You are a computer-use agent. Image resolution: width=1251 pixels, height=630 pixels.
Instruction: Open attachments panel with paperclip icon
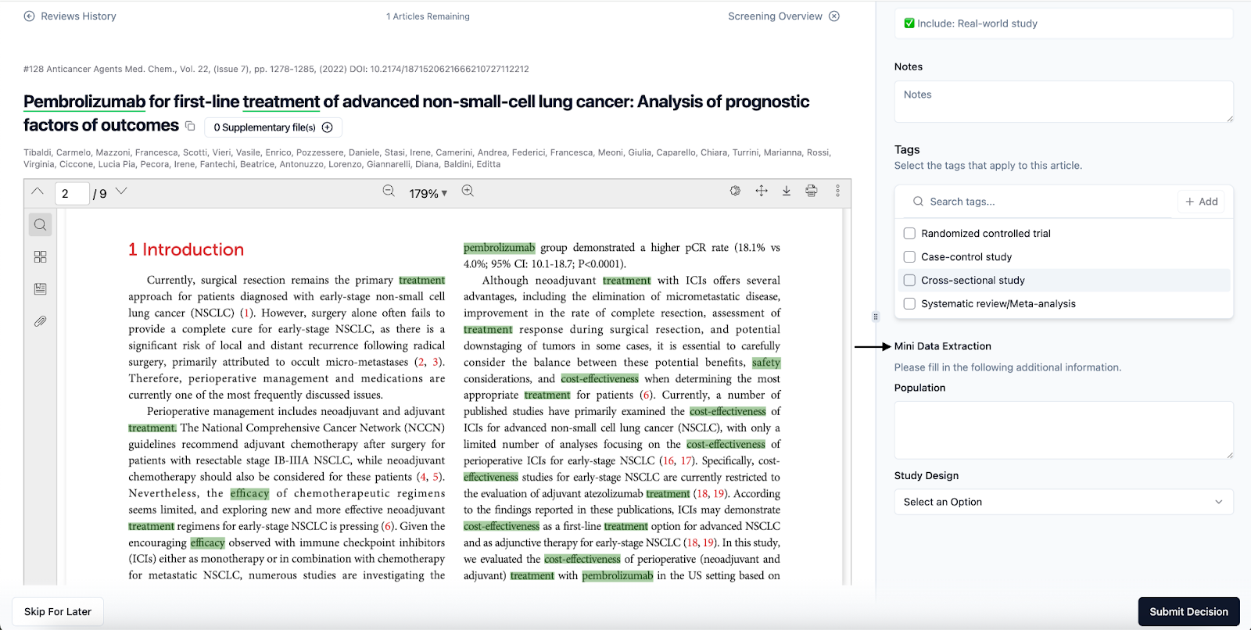(x=41, y=321)
